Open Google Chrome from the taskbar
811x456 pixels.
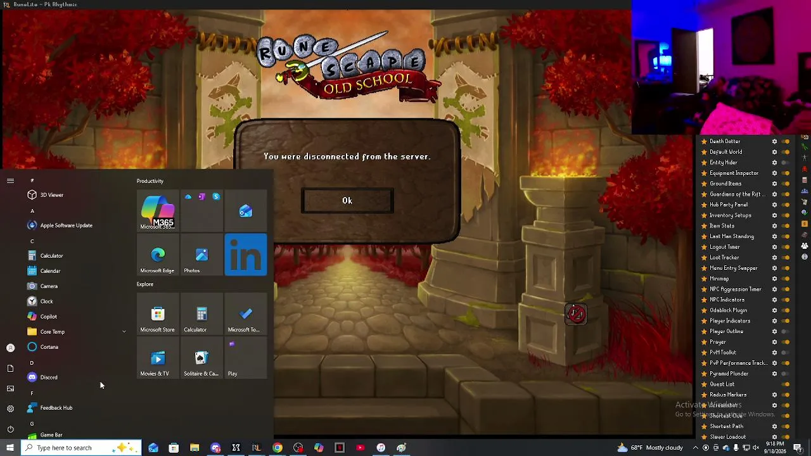278,448
